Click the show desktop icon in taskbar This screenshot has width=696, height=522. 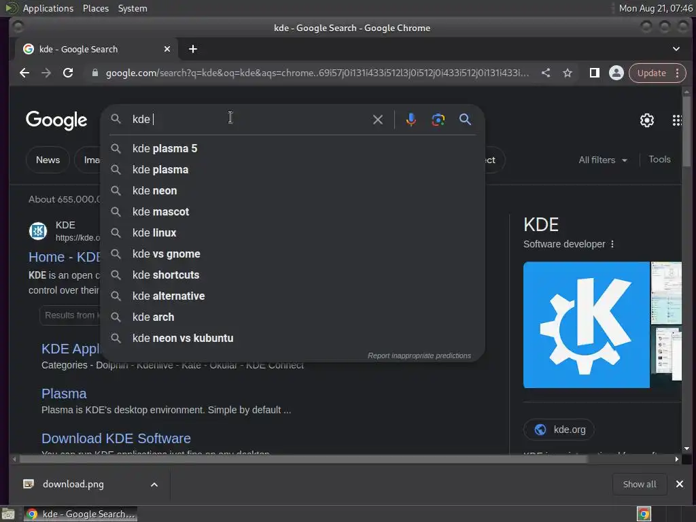(x=8, y=514)
